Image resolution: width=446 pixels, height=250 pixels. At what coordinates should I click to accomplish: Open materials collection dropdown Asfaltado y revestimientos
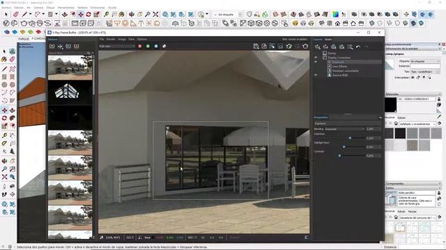click(417, 124)
